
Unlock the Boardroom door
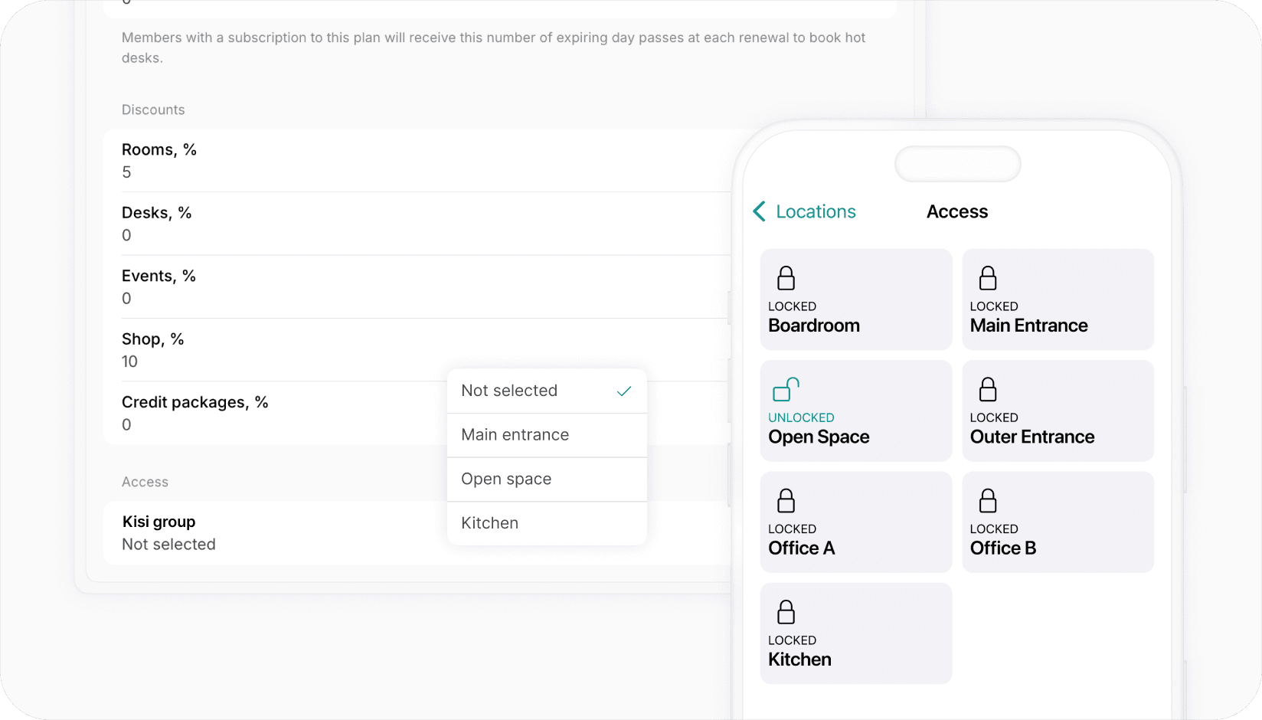[x=855, y=299]
